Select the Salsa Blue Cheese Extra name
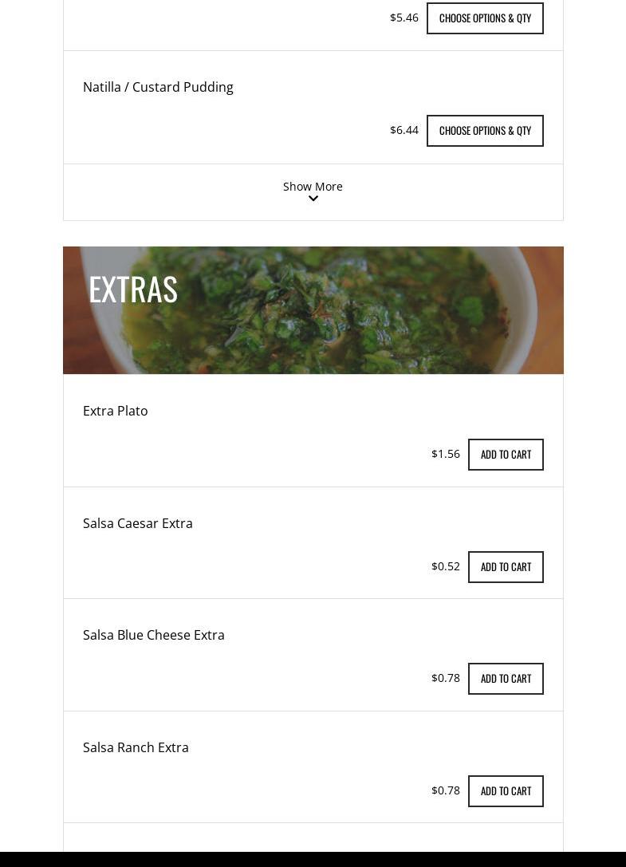The width and height of the screenshot is (626, 867). (153, 635)
